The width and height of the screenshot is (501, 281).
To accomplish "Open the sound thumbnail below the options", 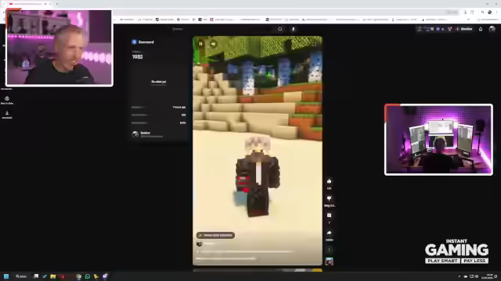I will tap(329, 261).
